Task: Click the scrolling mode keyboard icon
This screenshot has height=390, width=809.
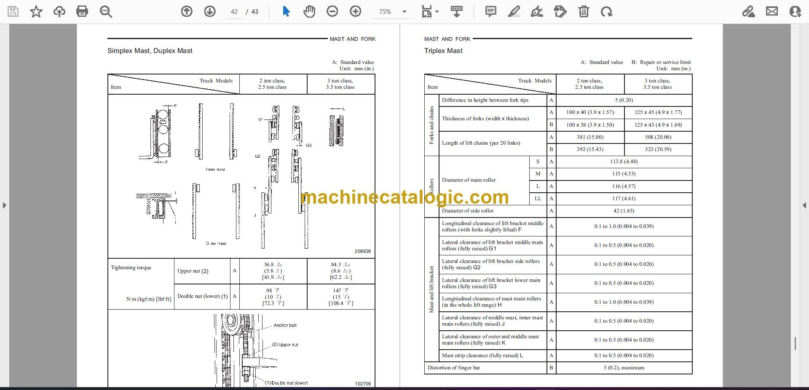Action: tap(457, 12)
